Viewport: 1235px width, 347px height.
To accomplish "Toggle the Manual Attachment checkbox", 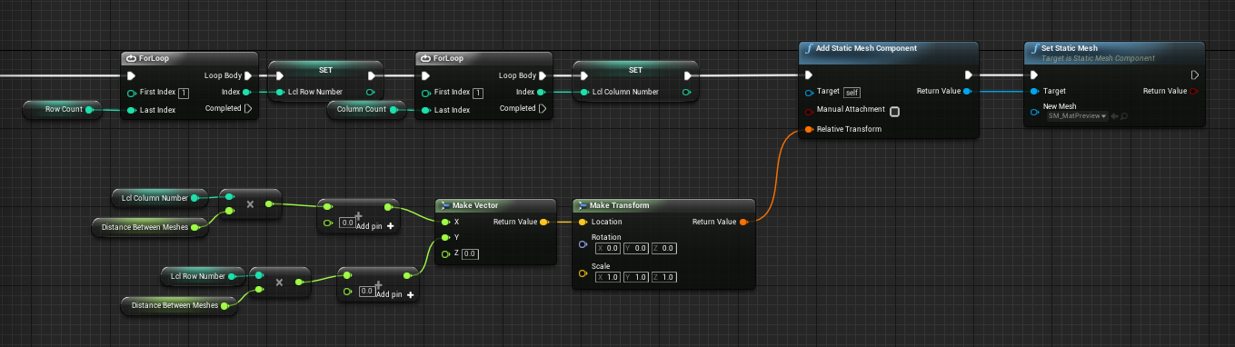I will click(894, 112).
